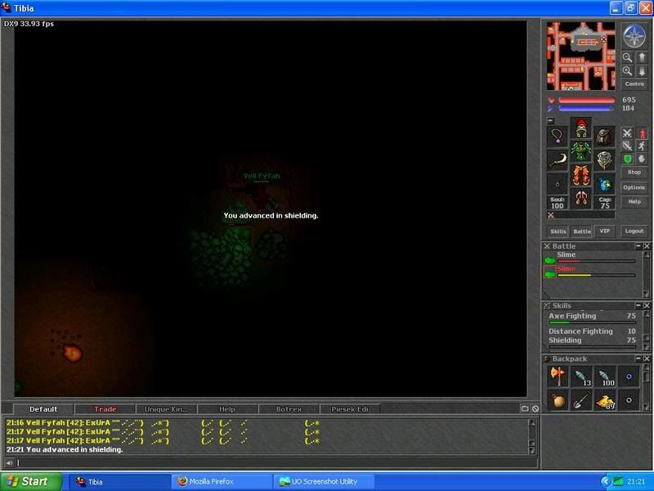This screenshot has height=491, width=654.
Task: Click the Centre minimap button
Action: [634, 84]
